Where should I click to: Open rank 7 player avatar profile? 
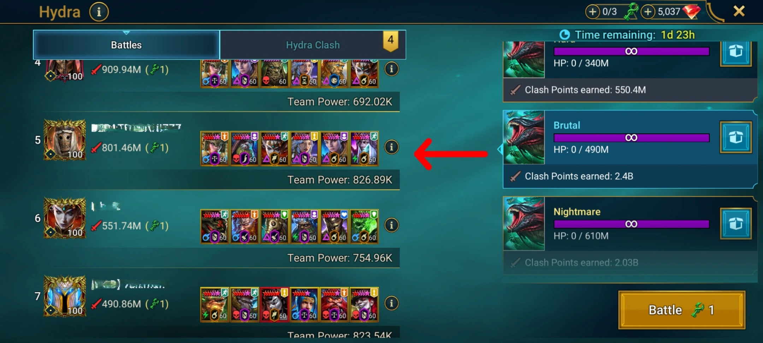tap(65, 296)
